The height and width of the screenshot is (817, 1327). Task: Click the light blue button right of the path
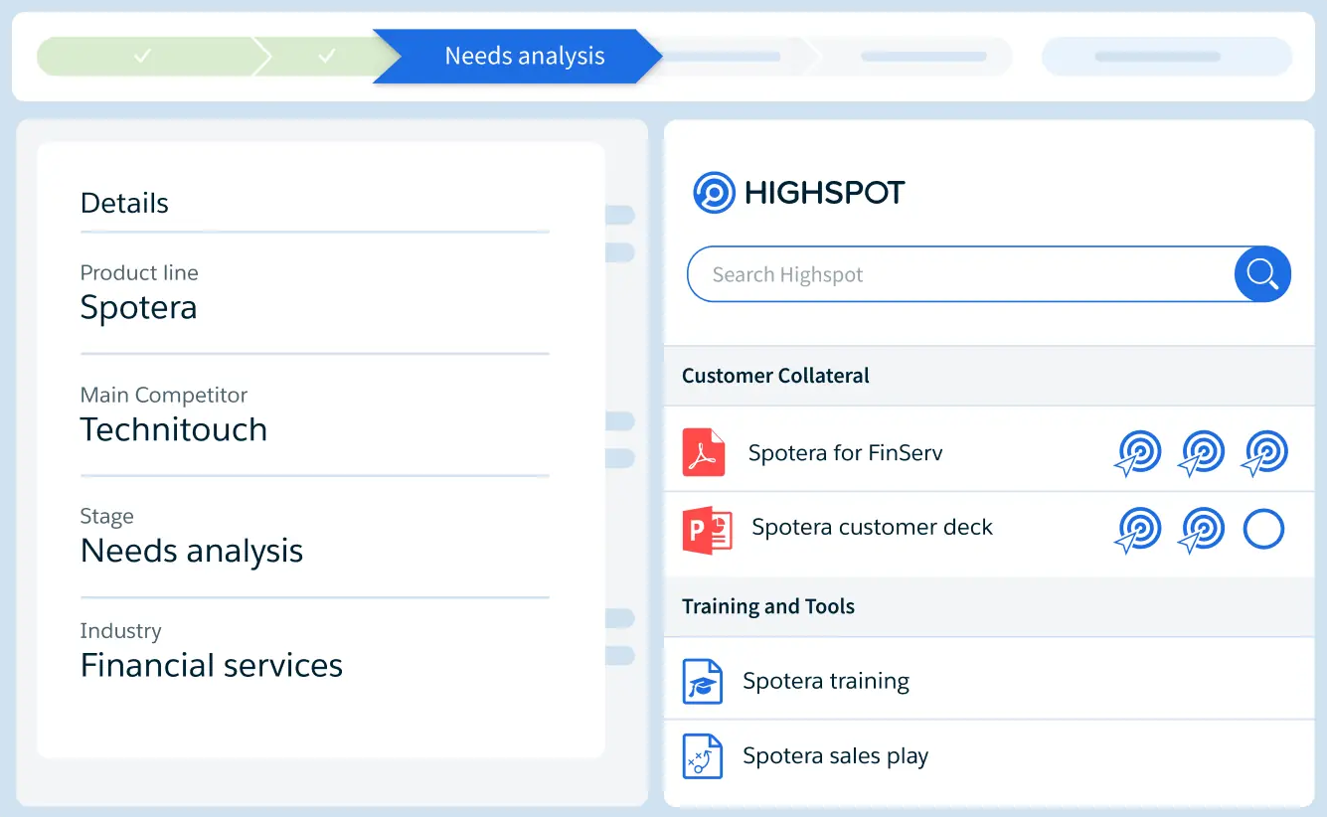[1167, 57]
